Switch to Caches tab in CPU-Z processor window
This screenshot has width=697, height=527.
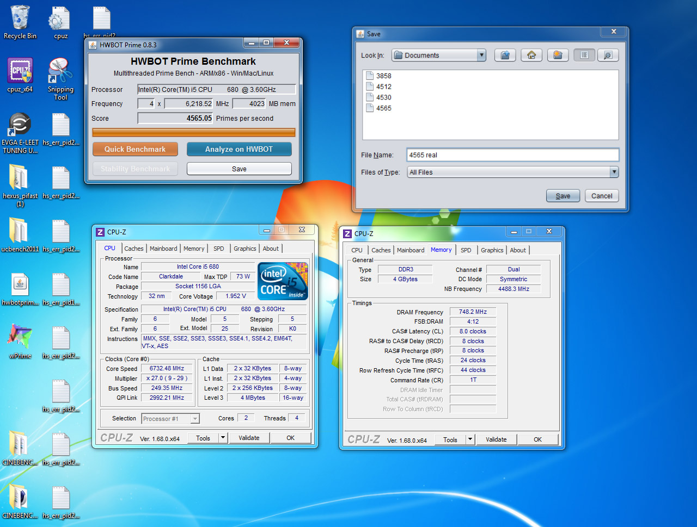133,249
